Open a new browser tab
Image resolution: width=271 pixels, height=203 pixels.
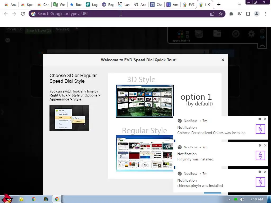pyautogui.click(x=219, y=5)
